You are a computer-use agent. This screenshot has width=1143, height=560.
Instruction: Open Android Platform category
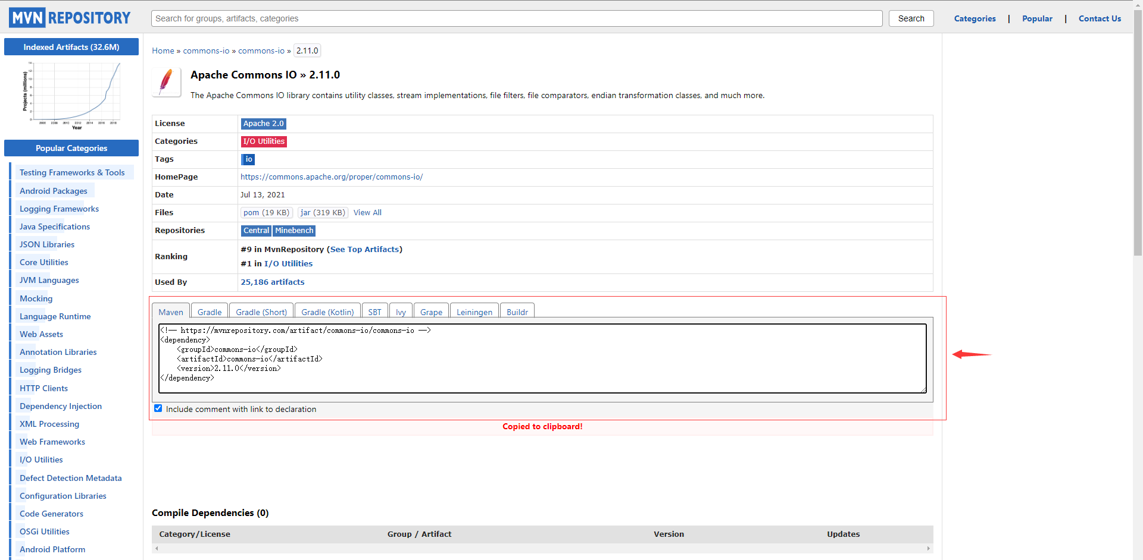click(x=52, y=549)
